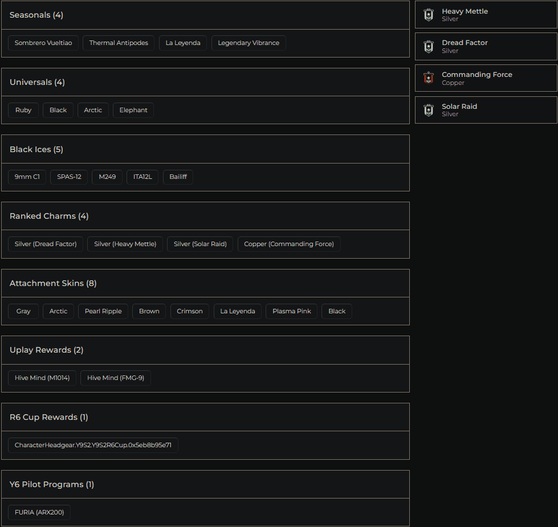Choose the SPAS-12 Black Ice entry
558x527 pixels.
(68, 177)
